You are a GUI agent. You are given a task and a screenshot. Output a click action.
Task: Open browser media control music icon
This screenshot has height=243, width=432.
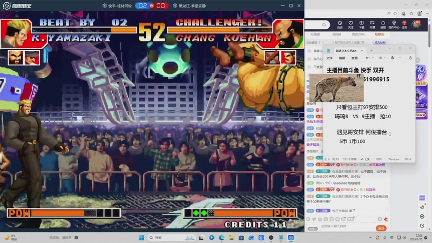coord(403,13)
